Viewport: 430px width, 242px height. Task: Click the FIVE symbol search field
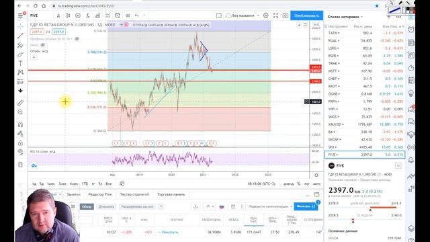(x=40, y=15)
